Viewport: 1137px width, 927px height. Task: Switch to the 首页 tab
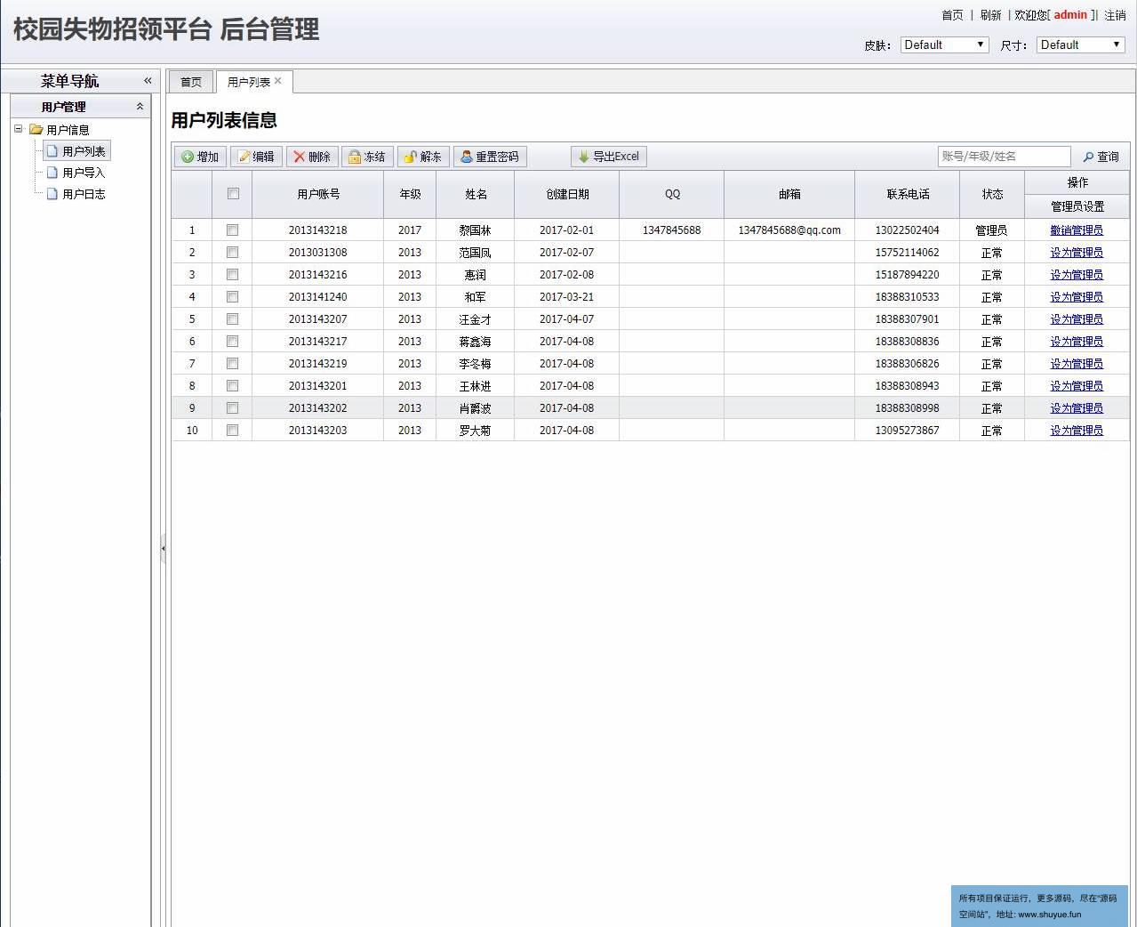tap(191, 82)
